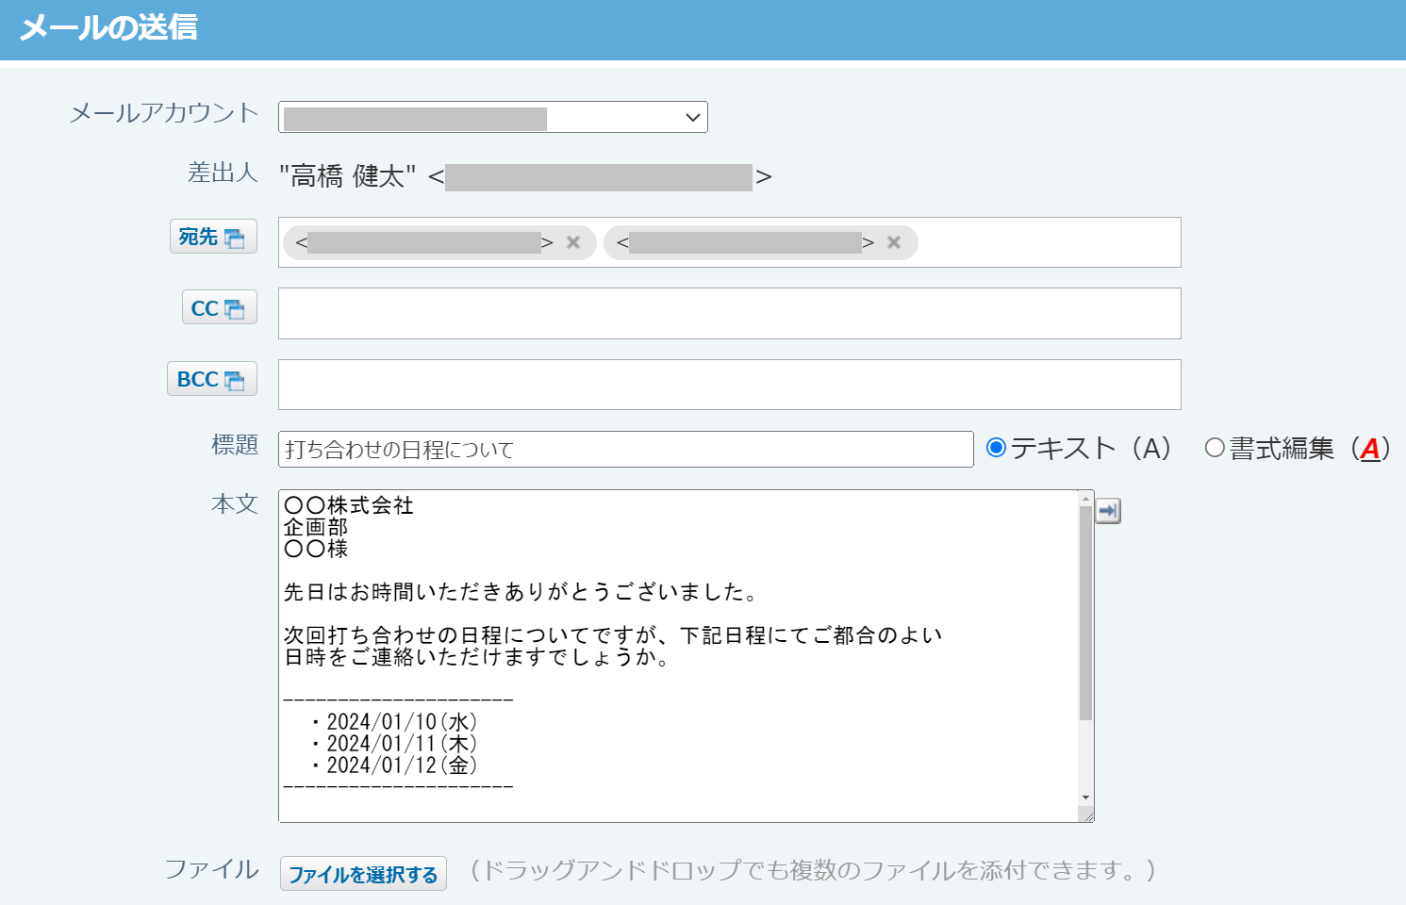
Task: Open the メールアカウント dropdown
Action: pyautogui.click(x=492, y=117)
